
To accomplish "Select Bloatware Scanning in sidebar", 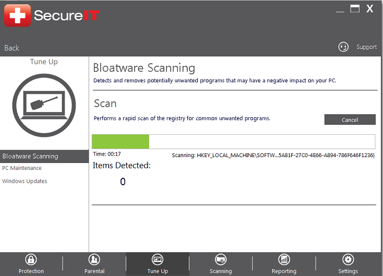I will tap(44, 156).
